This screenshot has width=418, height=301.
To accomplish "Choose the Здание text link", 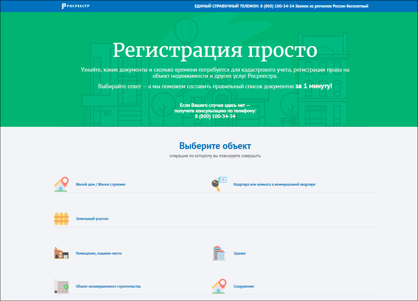I will pyautogui.click(x=240, y=253).
